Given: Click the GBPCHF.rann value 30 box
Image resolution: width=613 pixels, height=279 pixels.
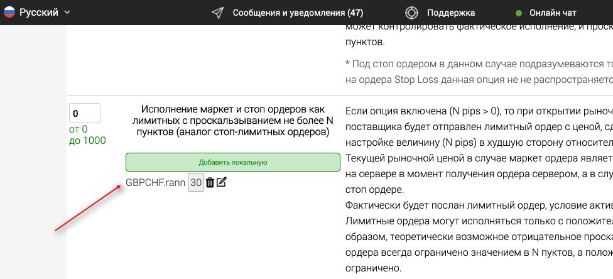Looking at the screenshot, I should [x=196, y=183].
